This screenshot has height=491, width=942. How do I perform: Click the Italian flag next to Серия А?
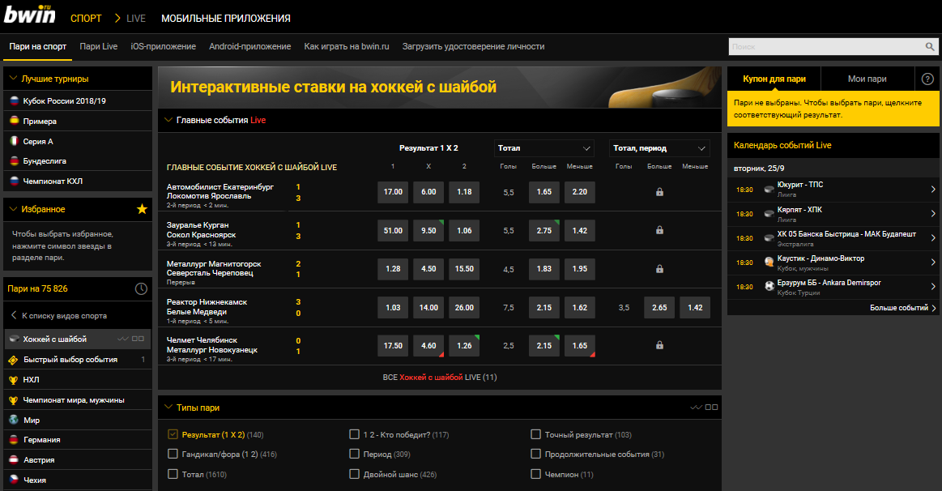(15, 141)
